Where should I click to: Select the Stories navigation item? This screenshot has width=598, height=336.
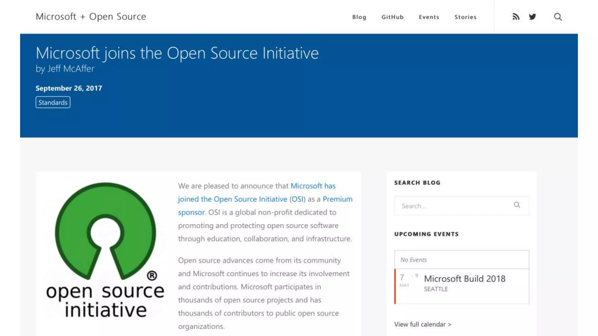(465, 17)
